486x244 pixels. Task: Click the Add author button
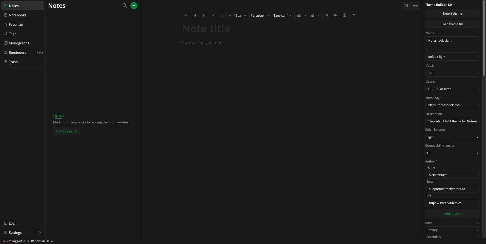pos(452,213)
